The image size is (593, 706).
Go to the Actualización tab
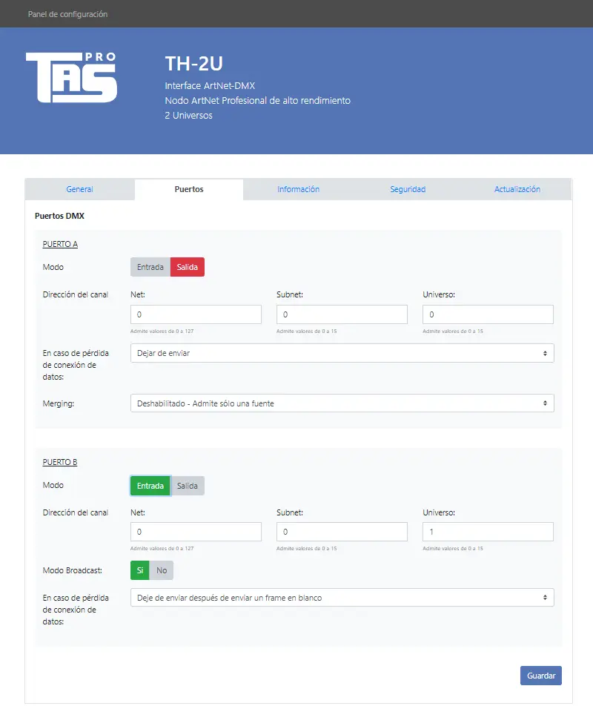pyautogui.click(x=517, y=189)
